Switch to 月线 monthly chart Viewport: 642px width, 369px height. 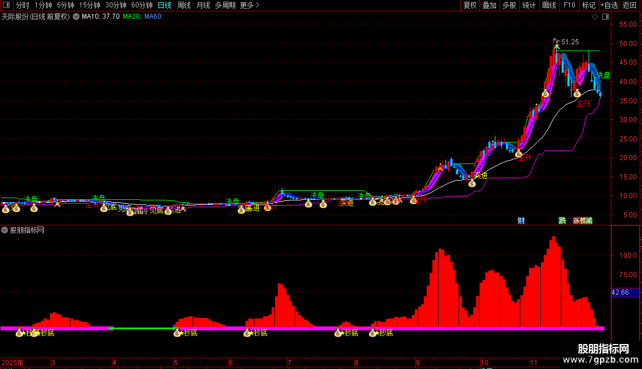(x=203, y=5)
